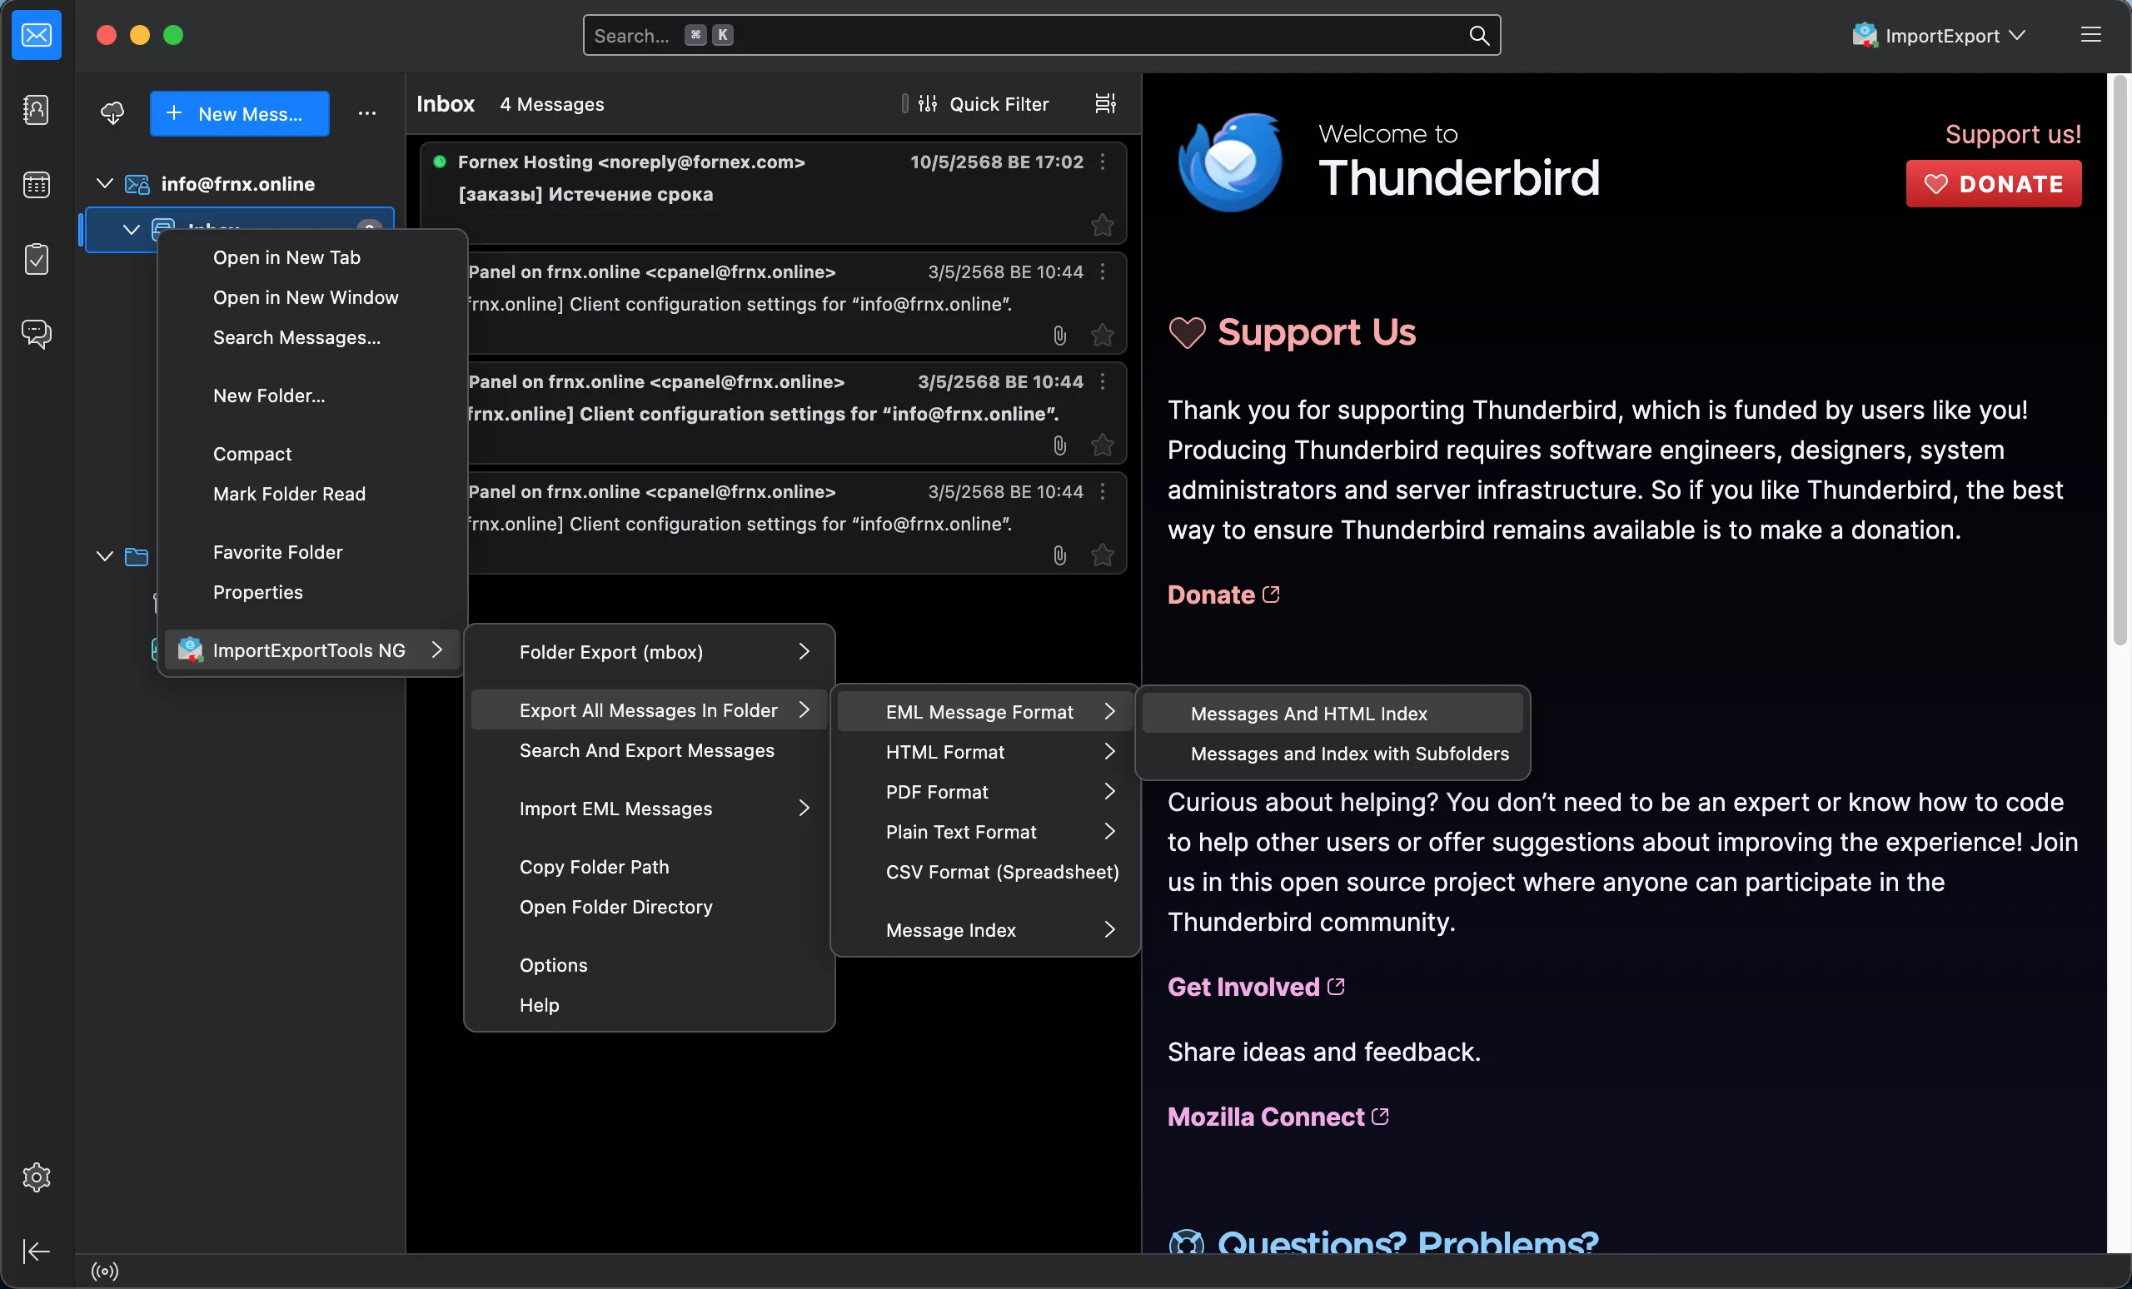Open more menu for last cPanel message
2132x1289 pixels.
tap(1103, 491)
